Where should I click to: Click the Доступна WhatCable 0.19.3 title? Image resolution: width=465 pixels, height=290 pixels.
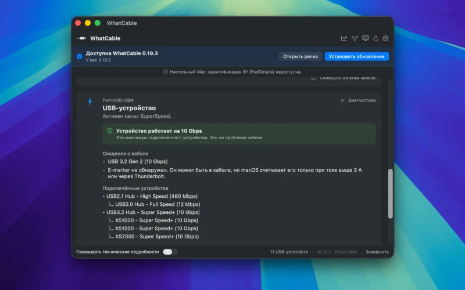click(122, 53)
